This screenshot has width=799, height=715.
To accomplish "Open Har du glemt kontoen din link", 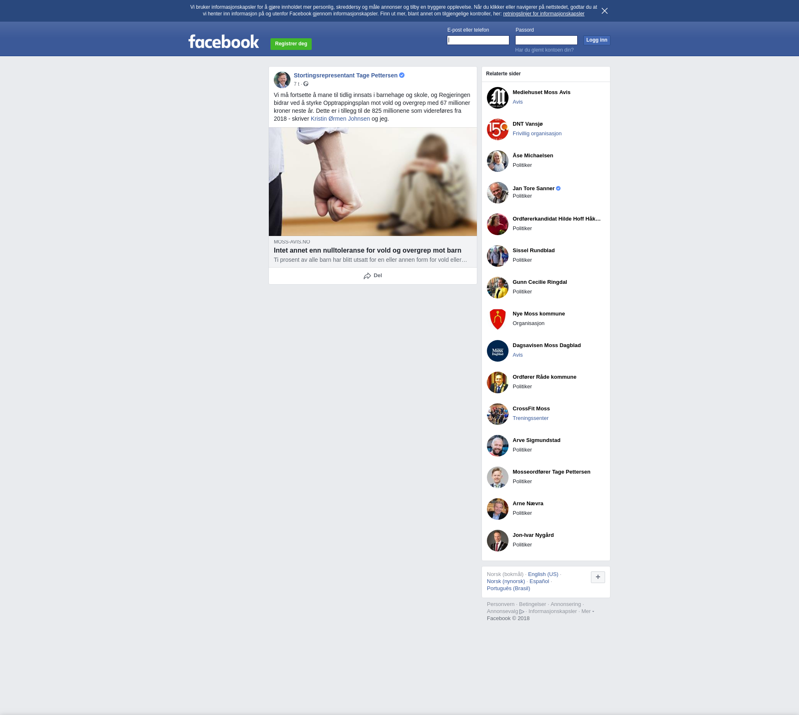I will click(x=544, y=50).
